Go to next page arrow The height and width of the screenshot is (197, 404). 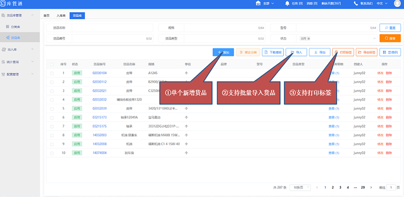[x=371, y=187]
